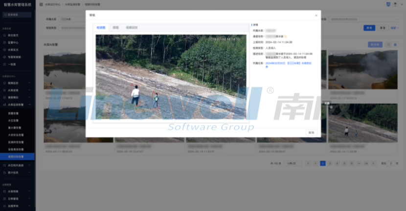Select 视频识别告警 in sidebar

coord(16,156)
